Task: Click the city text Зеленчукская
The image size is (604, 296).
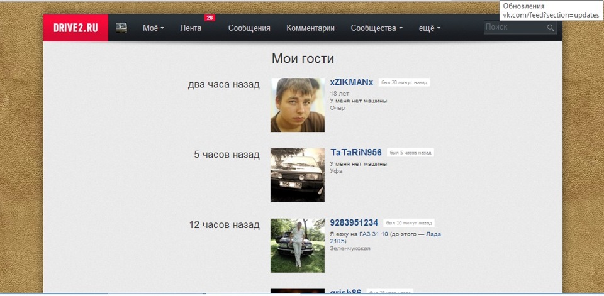Action: pyautogui.click(x=350, y=248)
